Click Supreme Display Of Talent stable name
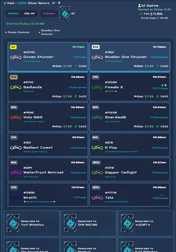The image size is (176, 252). (x=121, y=152)
